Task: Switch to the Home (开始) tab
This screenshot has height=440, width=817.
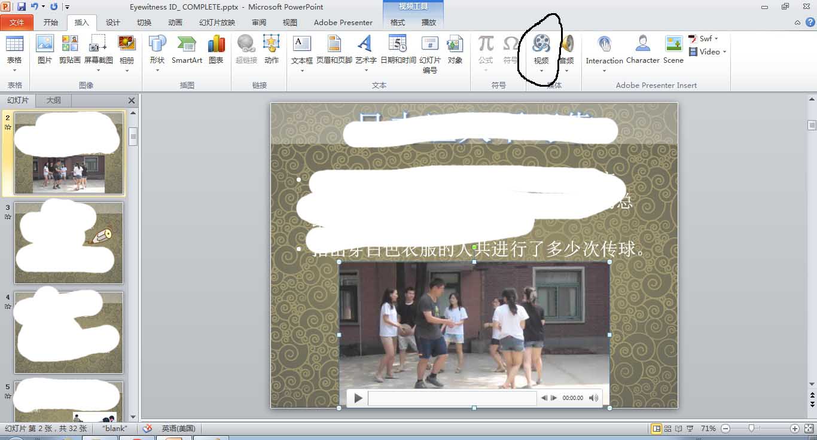Action: click(x=51, y=23)
